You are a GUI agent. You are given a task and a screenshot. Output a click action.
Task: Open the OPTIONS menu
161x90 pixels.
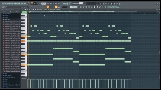point(18,3)
